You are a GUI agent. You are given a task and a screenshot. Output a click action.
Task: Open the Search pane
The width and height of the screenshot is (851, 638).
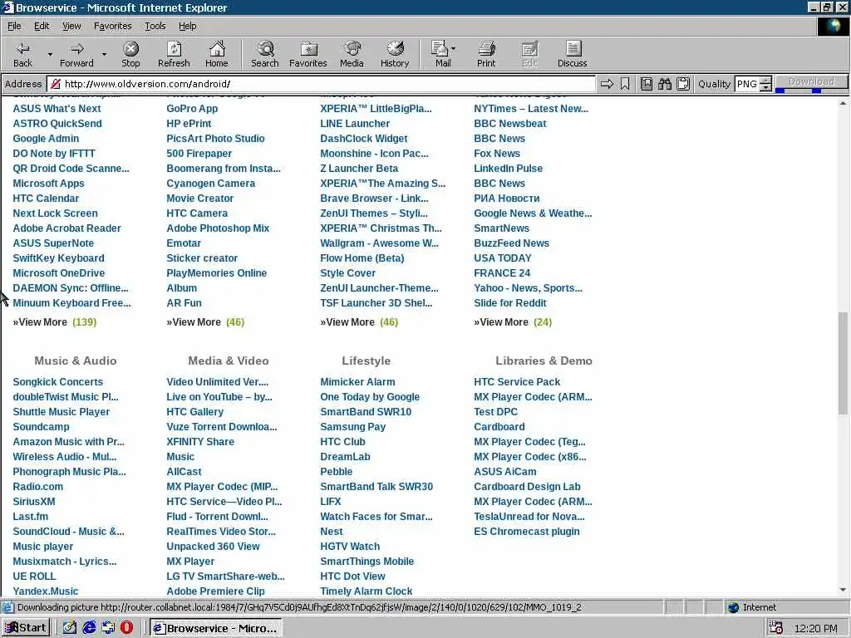click(x=265, y=54)
